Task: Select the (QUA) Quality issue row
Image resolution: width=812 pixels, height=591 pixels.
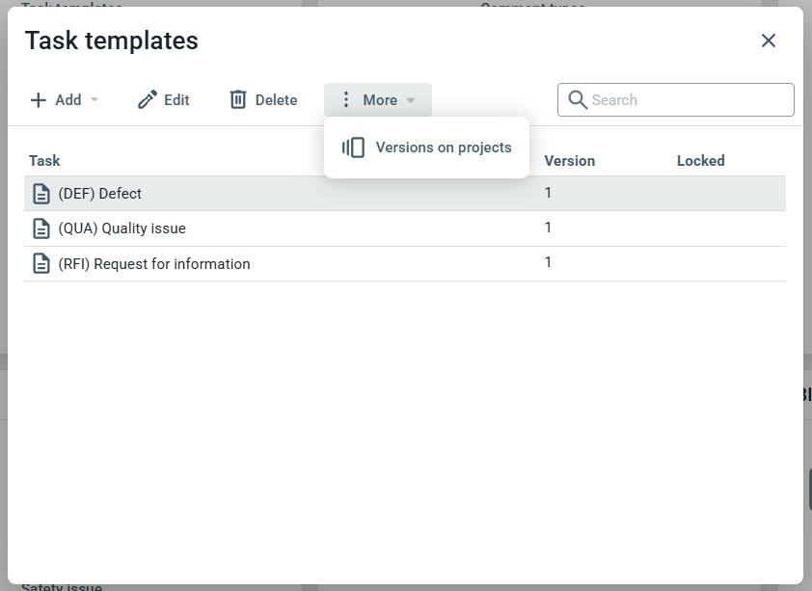Action: coord(289,228)
